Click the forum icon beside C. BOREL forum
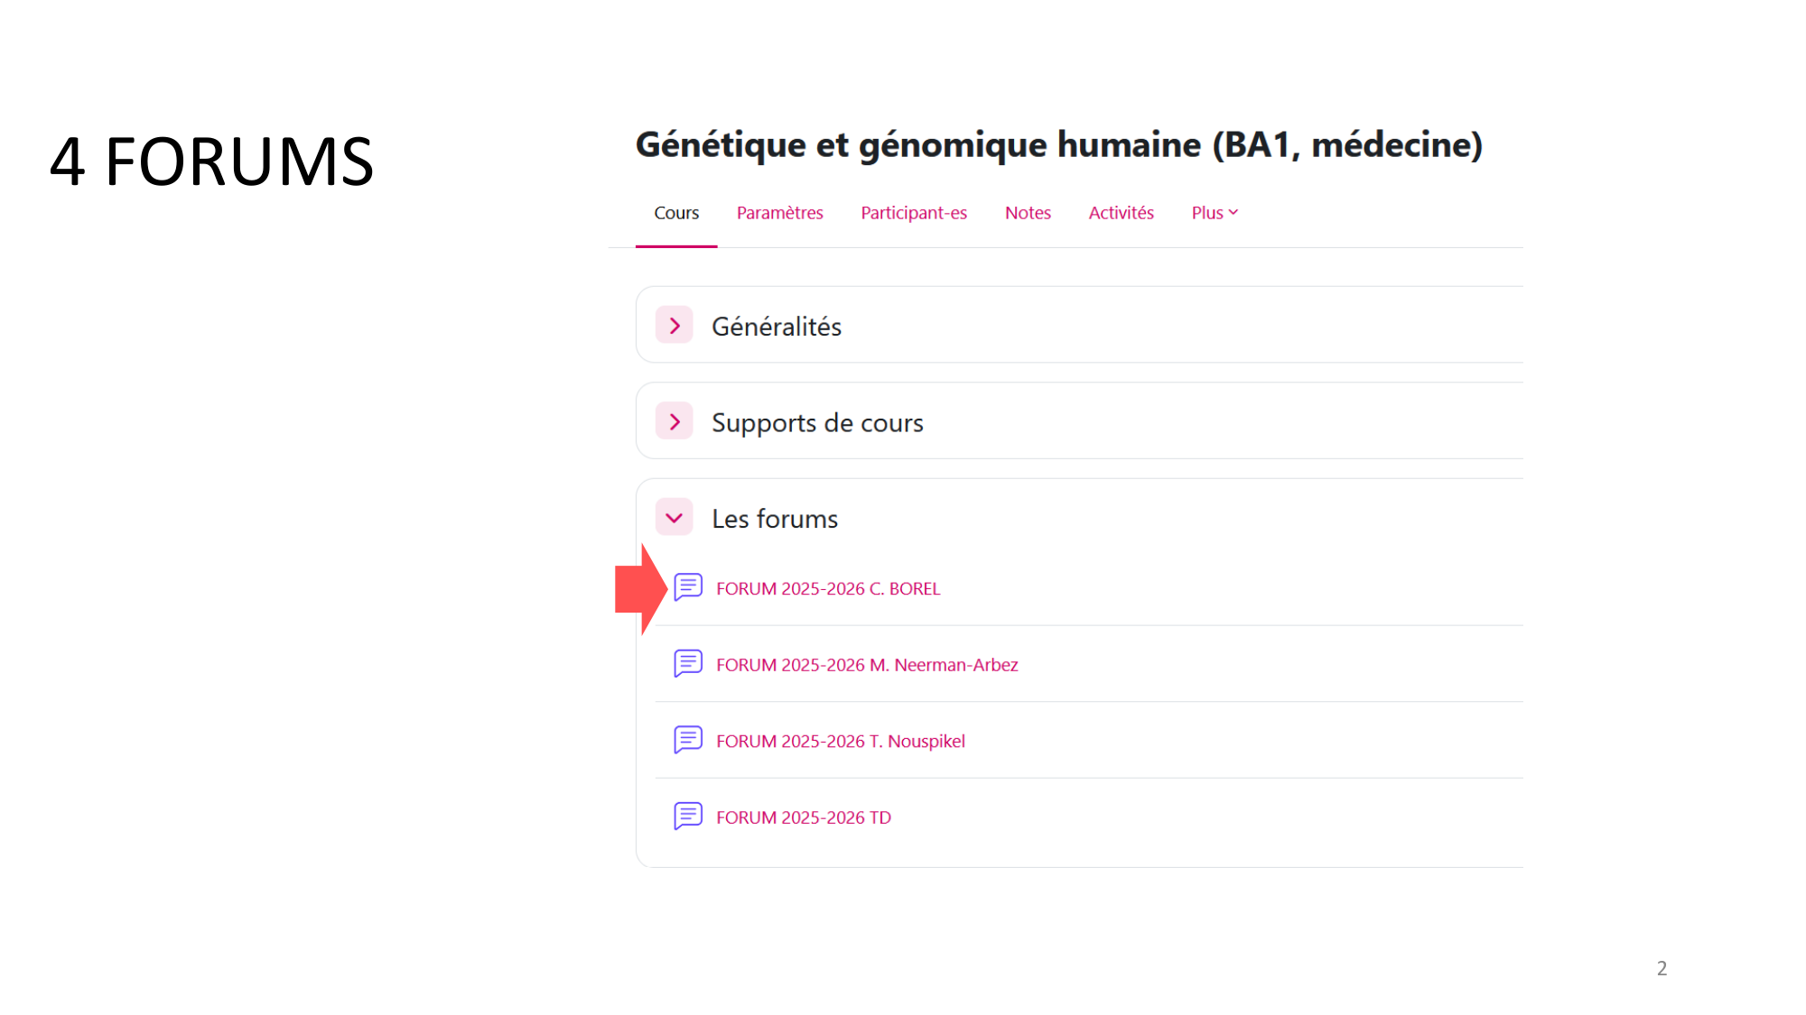This screenshot has height=1015, width=1806. [688, 587]
